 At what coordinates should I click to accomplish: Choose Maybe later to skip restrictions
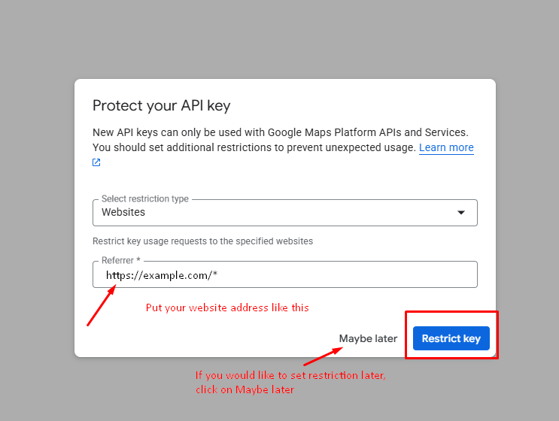coord(368,338)
